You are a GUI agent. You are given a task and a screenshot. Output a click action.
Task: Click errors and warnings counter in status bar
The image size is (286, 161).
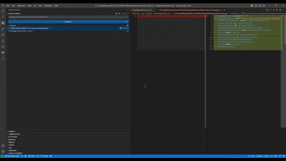coord(31,156)
